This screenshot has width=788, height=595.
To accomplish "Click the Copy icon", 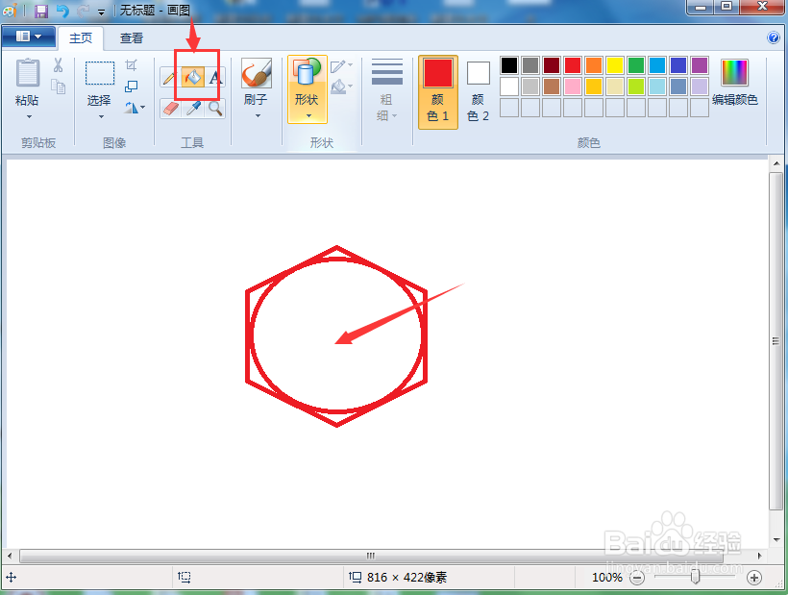I will (x=59, y=87).
